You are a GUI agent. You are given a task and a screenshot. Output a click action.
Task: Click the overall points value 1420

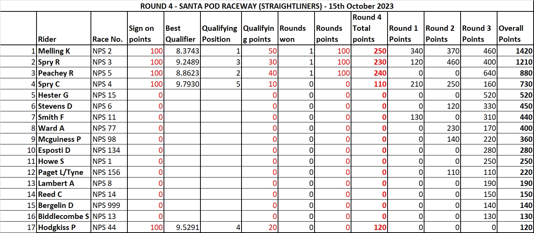(x=514, y=51)
